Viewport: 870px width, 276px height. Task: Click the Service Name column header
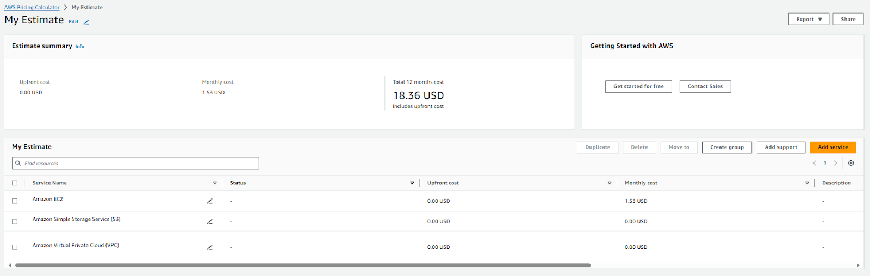49,183
